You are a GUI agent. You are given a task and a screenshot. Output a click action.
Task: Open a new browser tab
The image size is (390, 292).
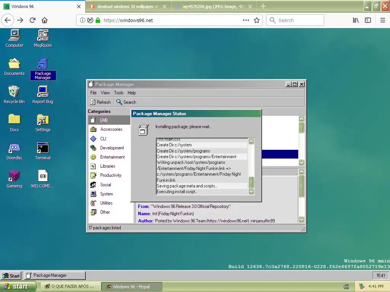coord(263,6)
